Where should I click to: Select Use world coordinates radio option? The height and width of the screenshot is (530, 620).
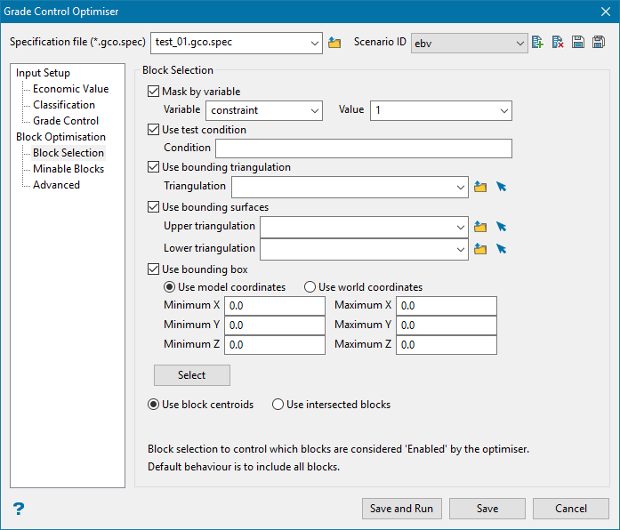pyautogui.click(x=310, y=287)
